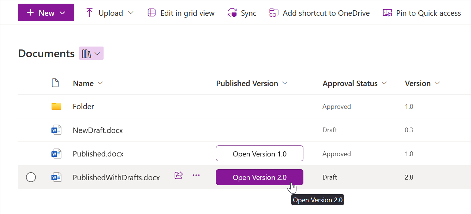
Task: Open the Folder item
Action: click(83, 107)
